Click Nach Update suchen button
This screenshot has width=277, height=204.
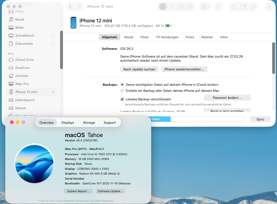pyautogui.click(x=139, y=69)
